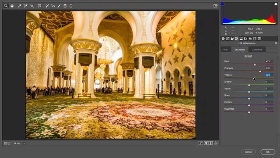Toggle full screen mode icon
The height and width of the screenshot is (158, 280).
click(216, 6)
